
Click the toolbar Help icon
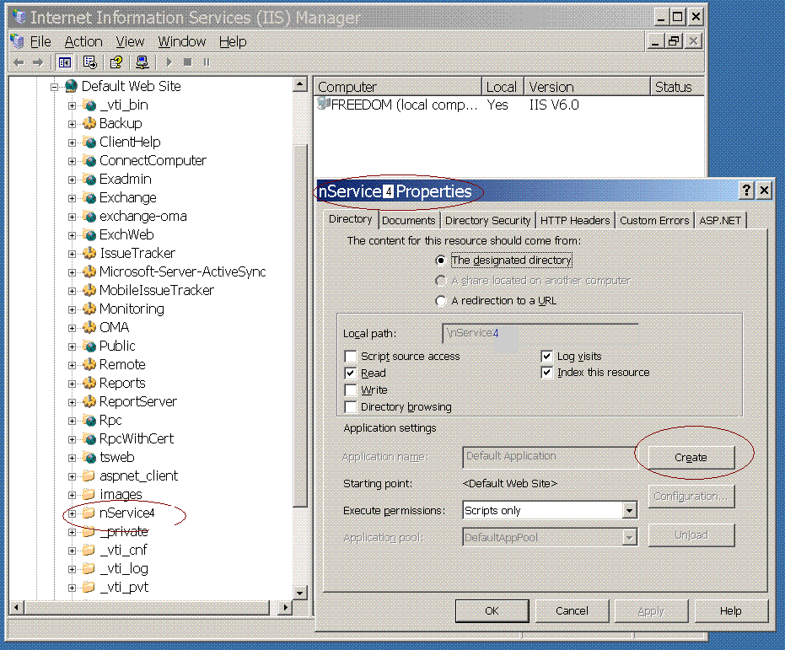pyautogui.click(x=116, y=62)
